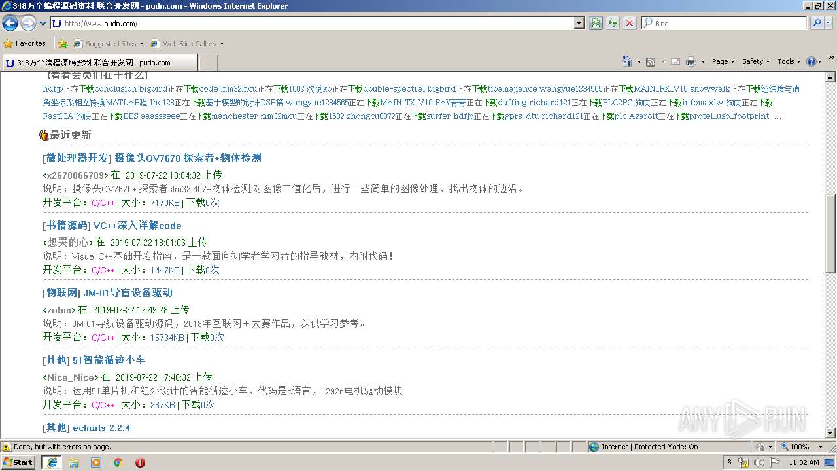Show more command bar items chevron

click(832, 59)
